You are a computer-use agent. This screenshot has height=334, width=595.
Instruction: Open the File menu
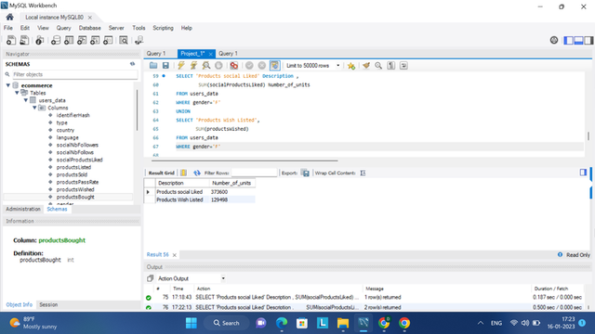click(8, 28)
